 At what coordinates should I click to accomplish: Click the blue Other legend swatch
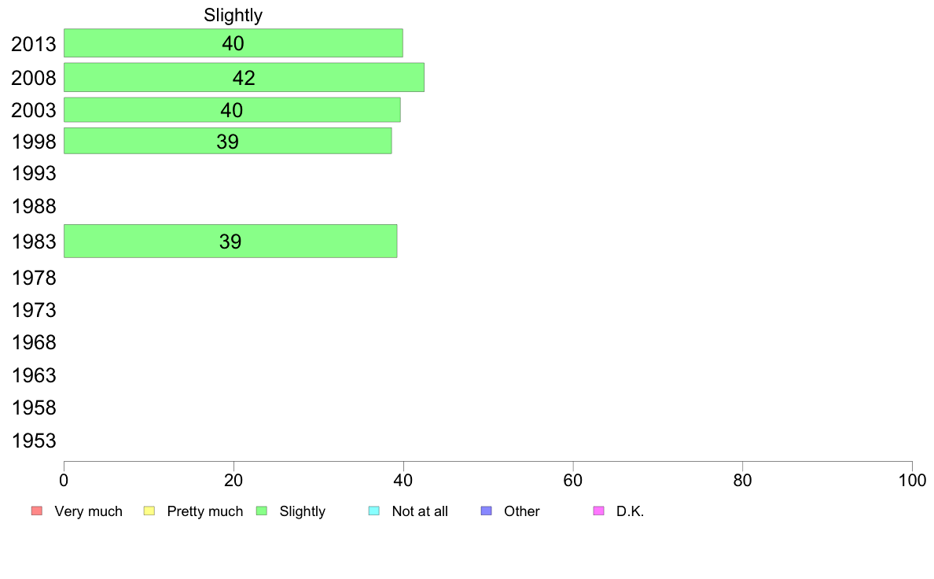point(486,511)
